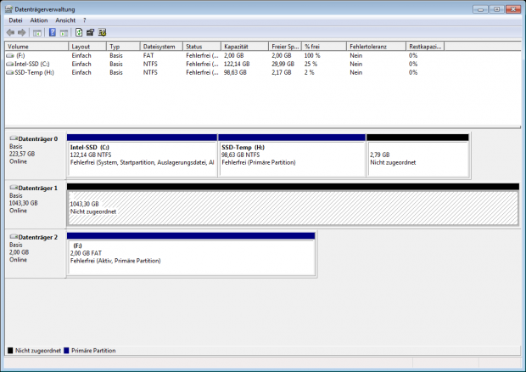This screenshot has height=372, width=526.
Task: Open the Datei menu
Action: pos(15,20)
